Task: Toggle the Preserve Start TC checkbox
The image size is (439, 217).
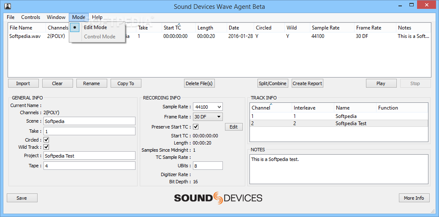Action: tap(196, 127)
